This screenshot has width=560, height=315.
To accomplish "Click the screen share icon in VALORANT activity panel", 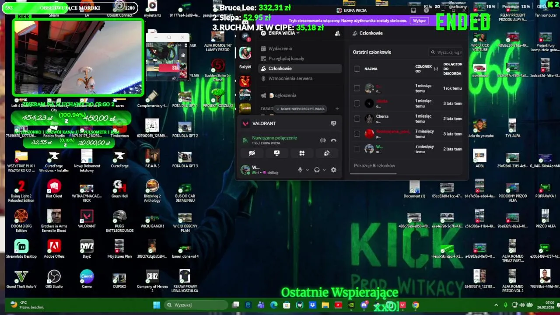I will click(x=333, y=123).
